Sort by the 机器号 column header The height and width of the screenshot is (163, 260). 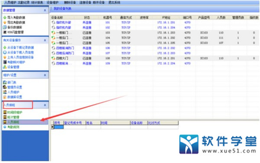(107, 17)
